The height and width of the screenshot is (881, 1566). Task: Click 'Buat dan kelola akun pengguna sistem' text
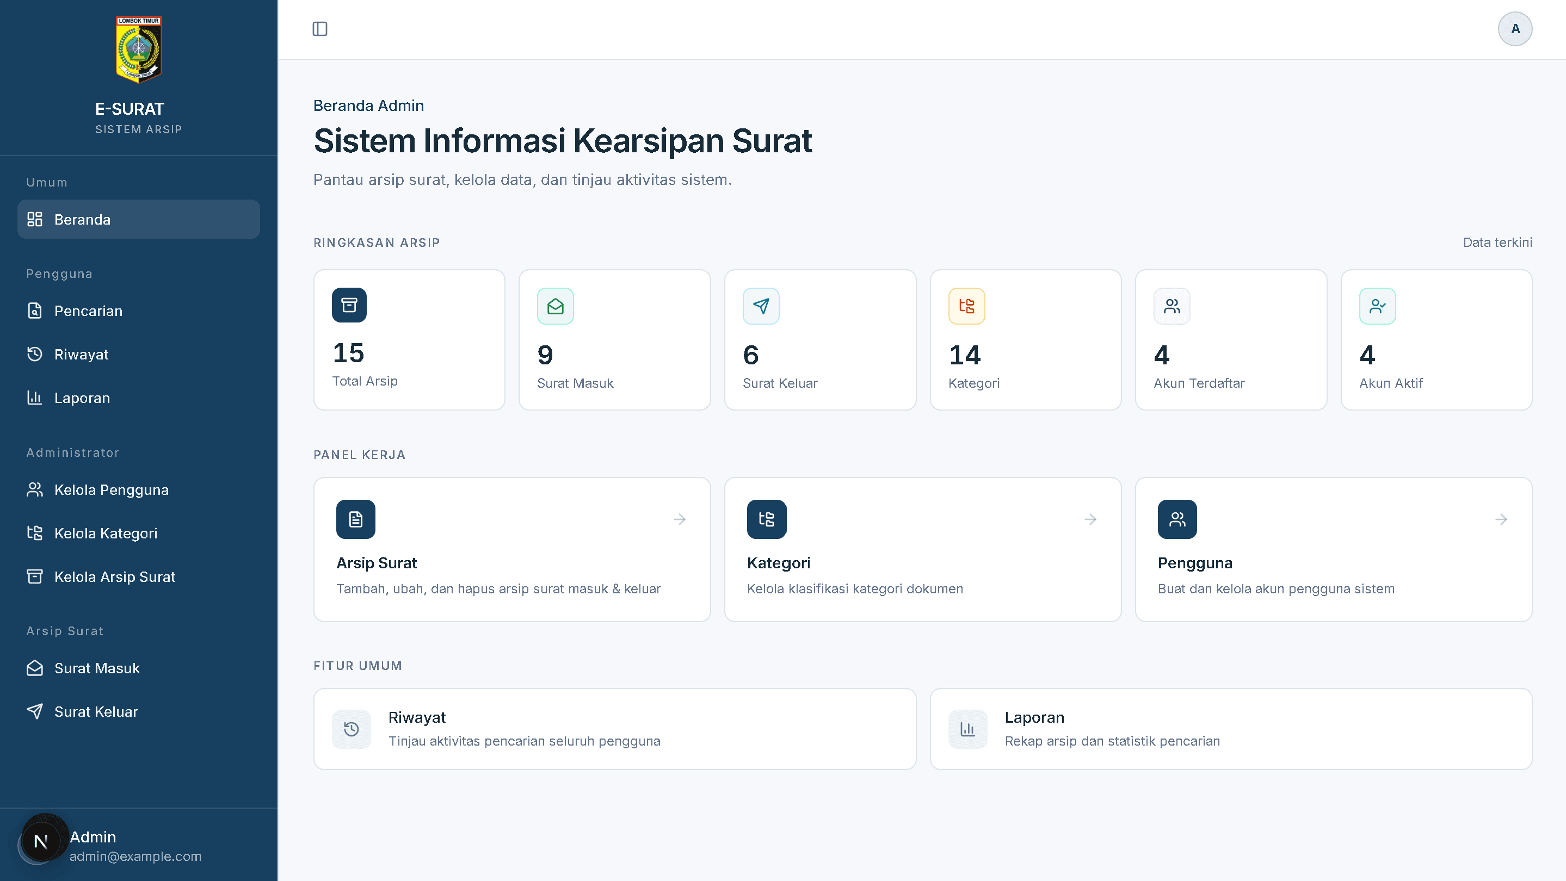[x=1275, y=589]
